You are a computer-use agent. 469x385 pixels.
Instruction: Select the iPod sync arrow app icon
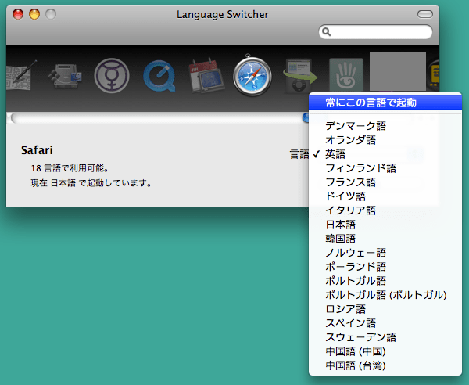[x=300, y=75]
